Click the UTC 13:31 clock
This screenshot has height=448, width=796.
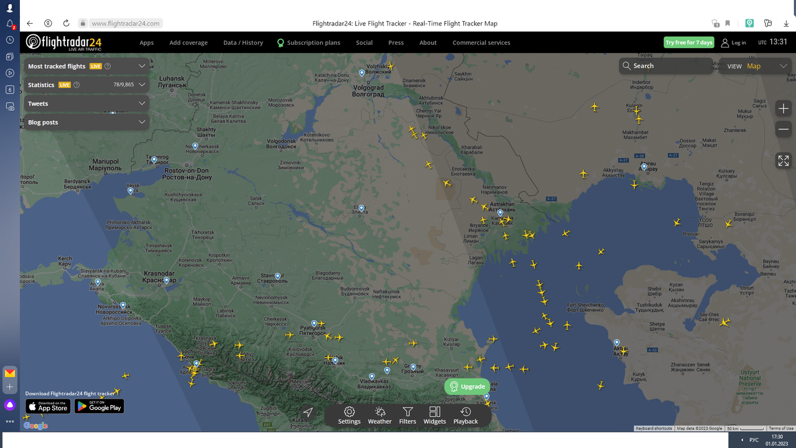pos(773,42)
